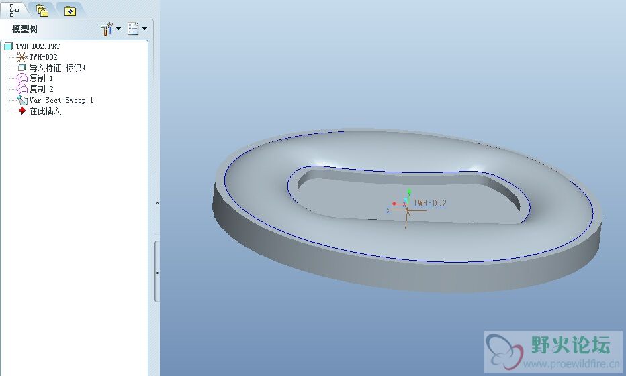Screen dimensions: 626x376
Task: Select the 复制 2 feature in the tree
Action: (35, 89)
